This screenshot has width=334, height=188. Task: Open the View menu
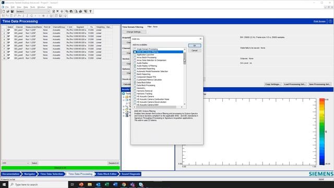coord(19,7)
